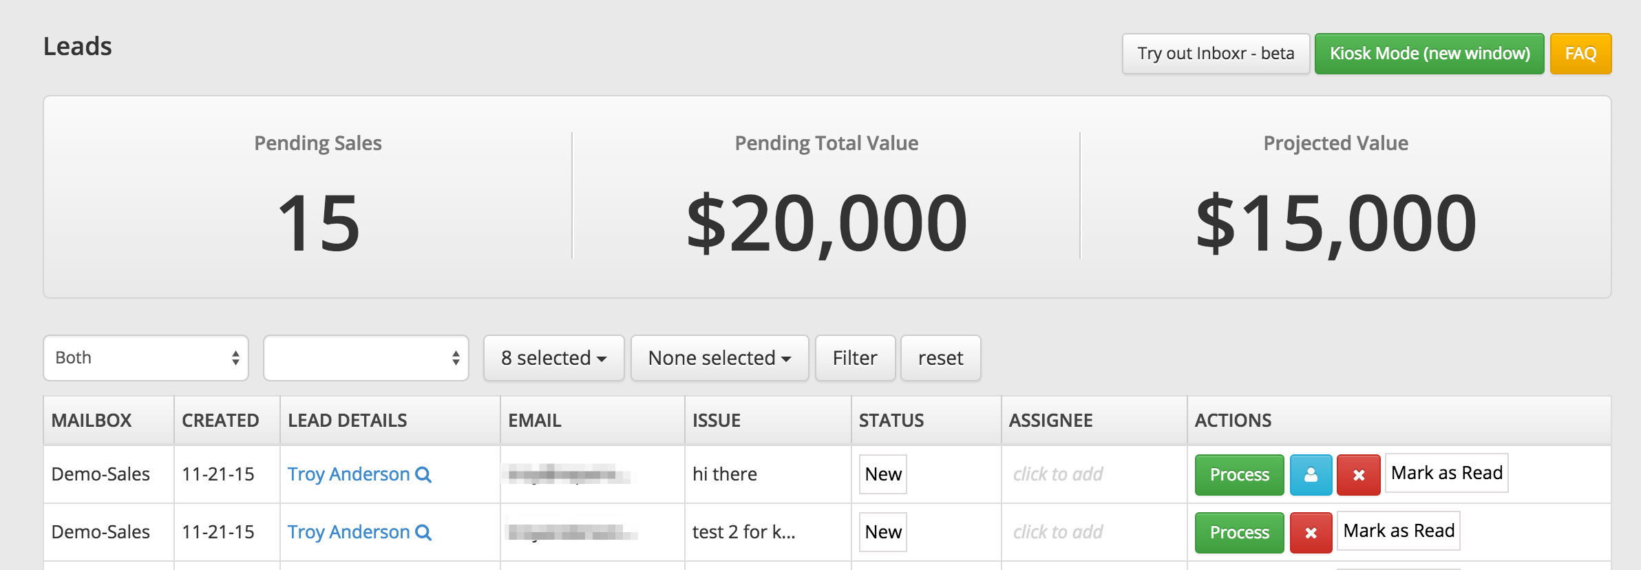Mark the second lead as read
This screenshot has width=1641, height=570.
[1398, 531]
